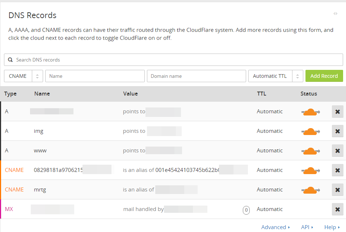Image resolution: width=346 pixels, height=232 pixels.
Task: Toggle CloudFlare cloud for img record
Action: 310,131
